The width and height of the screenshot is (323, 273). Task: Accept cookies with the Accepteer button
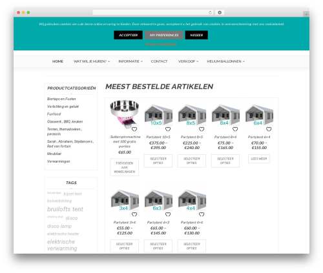pyautogui.click(x=128, y=35)
